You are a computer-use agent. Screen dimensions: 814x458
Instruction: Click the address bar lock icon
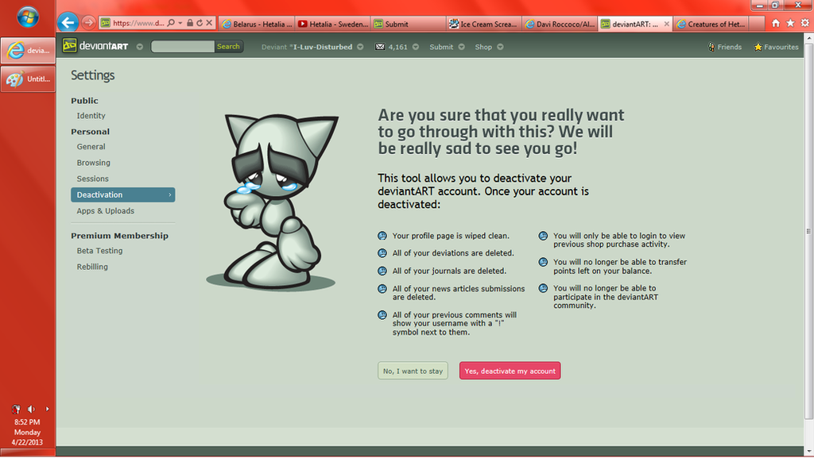coord(190,23)
